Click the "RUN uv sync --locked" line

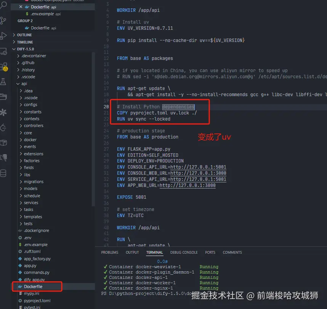[143, 119]
